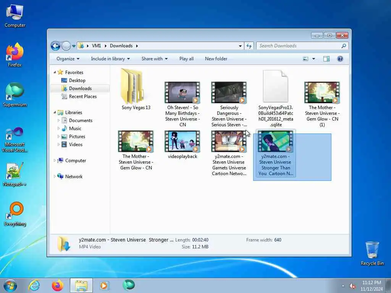Open the Share with menu
Viewport: 391px width, 293px height.
154,59
